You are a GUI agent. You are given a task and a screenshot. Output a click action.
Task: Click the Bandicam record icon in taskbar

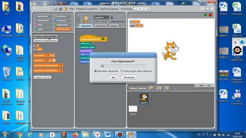click(120, 135)
